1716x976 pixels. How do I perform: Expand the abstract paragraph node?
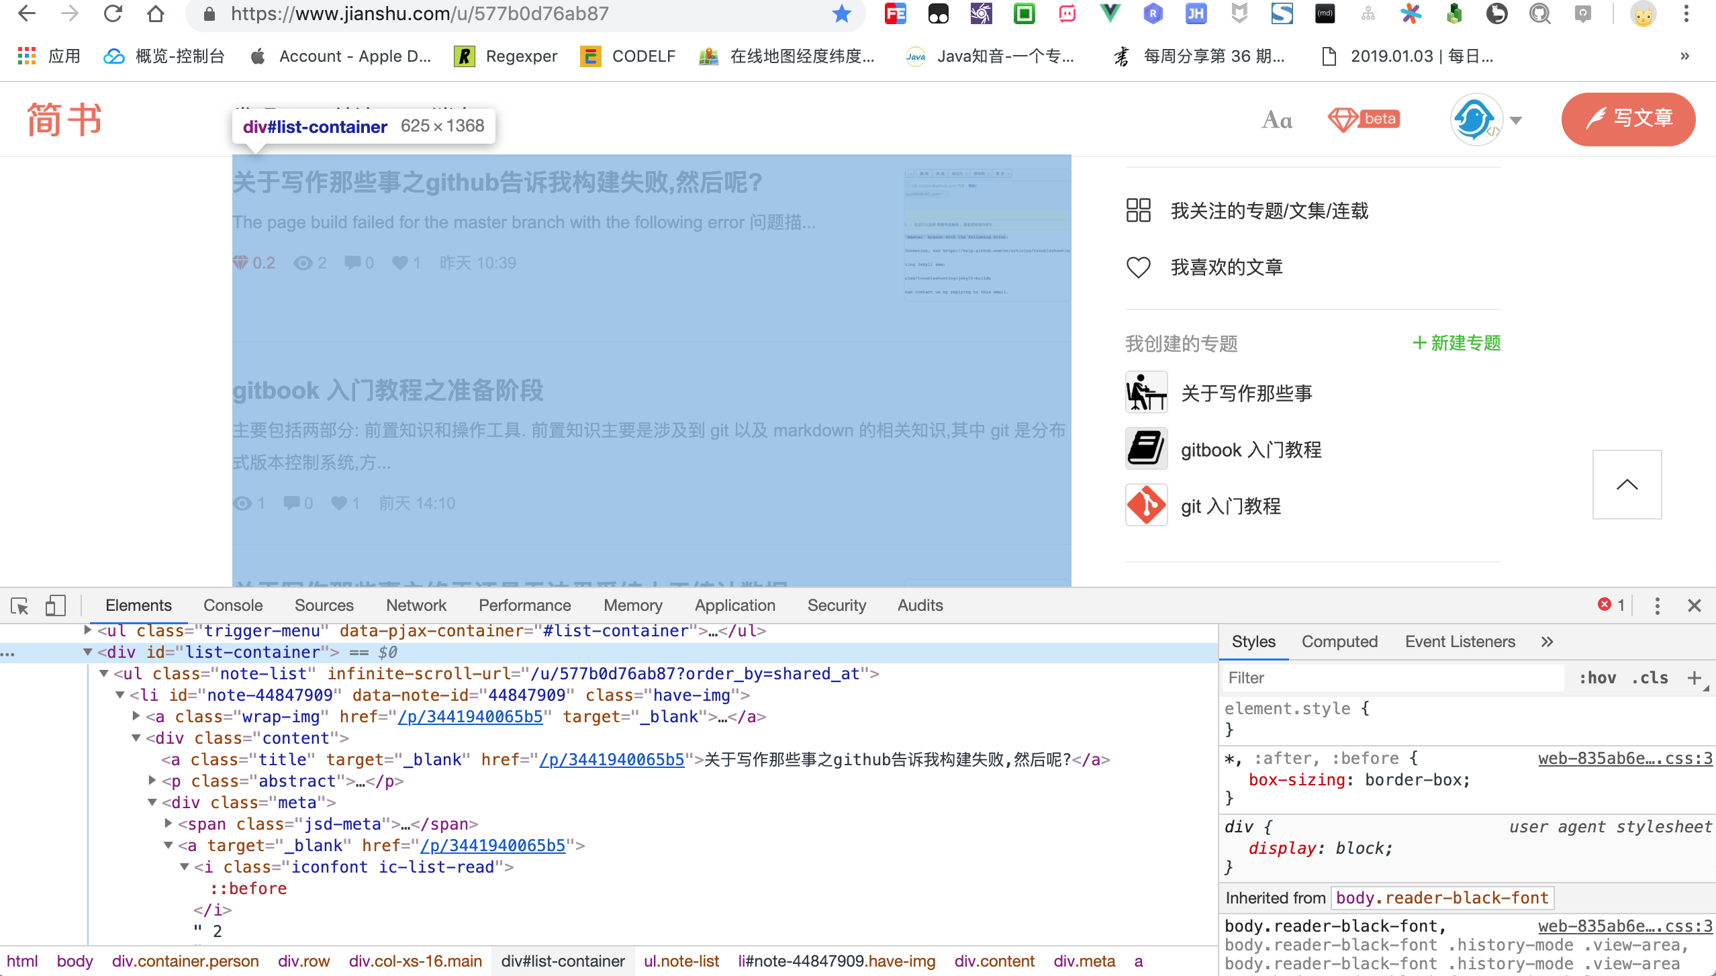153,781
